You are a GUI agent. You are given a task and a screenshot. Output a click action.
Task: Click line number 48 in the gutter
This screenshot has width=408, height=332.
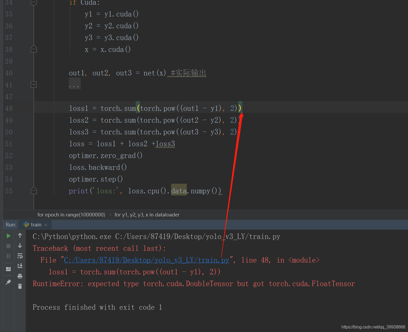pos(9,108)
